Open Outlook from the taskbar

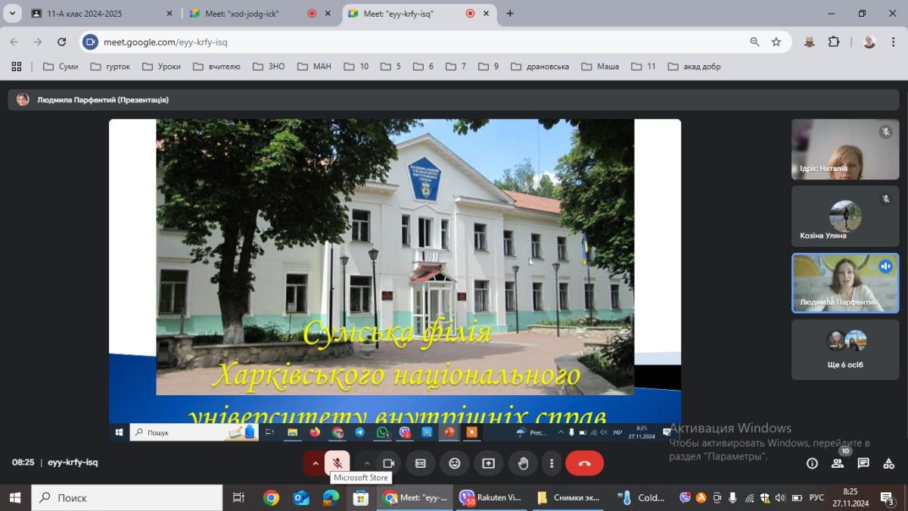point(301,497)
